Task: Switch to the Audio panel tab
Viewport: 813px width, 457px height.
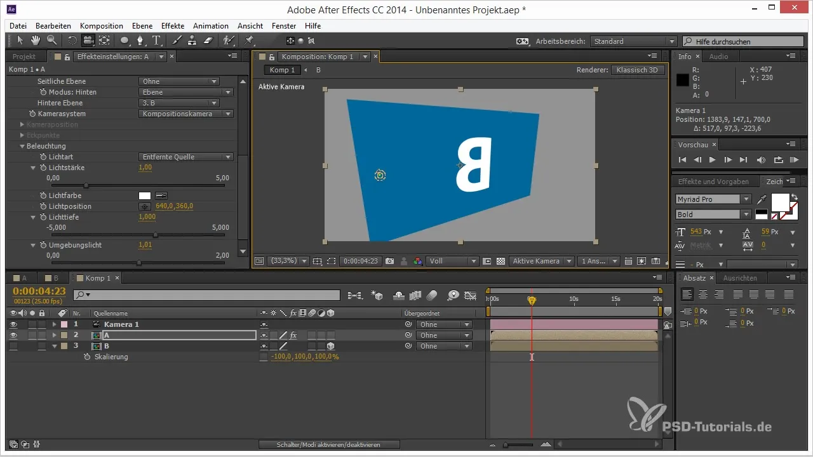Action: [718, 56]
